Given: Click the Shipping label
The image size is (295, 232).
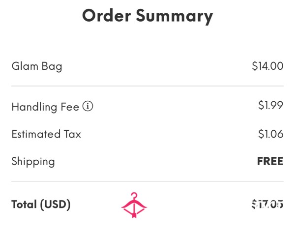Looking at the screenshot, I should (33, 162).
